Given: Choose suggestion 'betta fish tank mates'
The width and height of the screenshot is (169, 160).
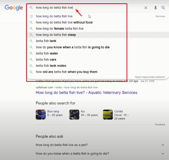Looking at the screenshot, I should (x=51, y=66).
